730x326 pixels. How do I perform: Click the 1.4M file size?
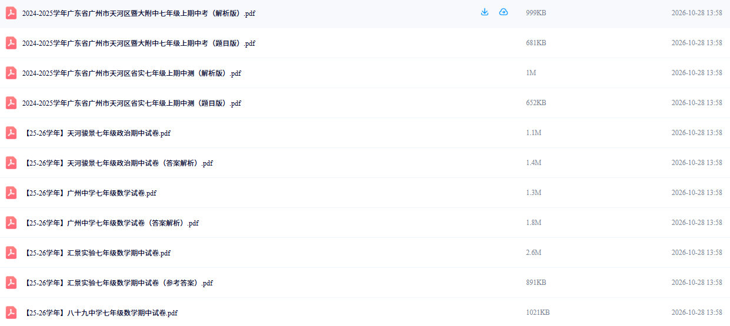pos(534,163)
